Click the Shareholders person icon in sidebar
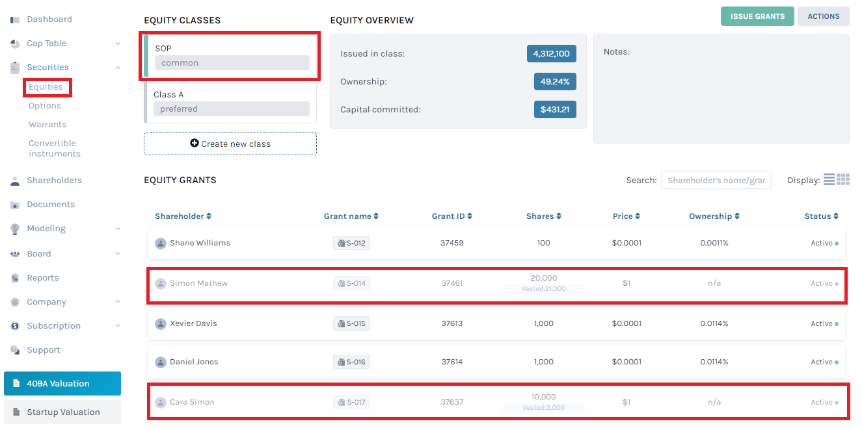Screen dimensions: 862x428 pos(14,180)
